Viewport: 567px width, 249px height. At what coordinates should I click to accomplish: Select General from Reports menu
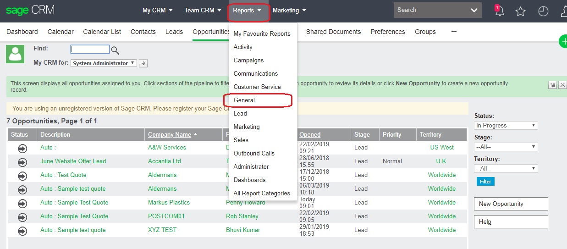[x=244, y=100]
